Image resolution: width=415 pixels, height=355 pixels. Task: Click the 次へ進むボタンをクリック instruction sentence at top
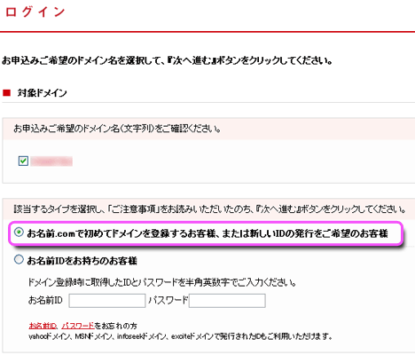tap(168, 60)
